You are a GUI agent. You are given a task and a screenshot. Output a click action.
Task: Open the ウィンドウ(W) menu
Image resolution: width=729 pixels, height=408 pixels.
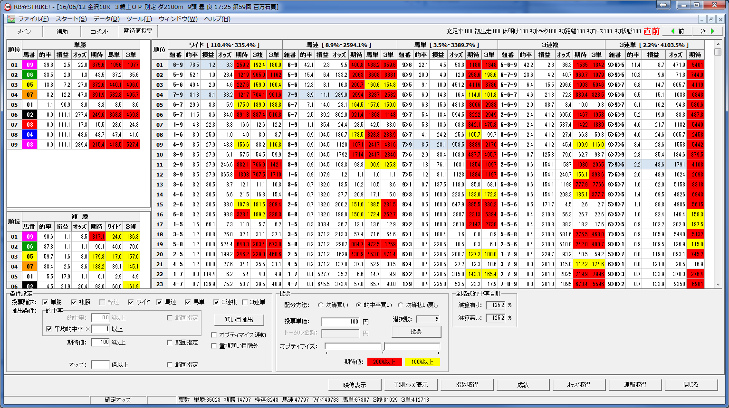tap(178, 19)
